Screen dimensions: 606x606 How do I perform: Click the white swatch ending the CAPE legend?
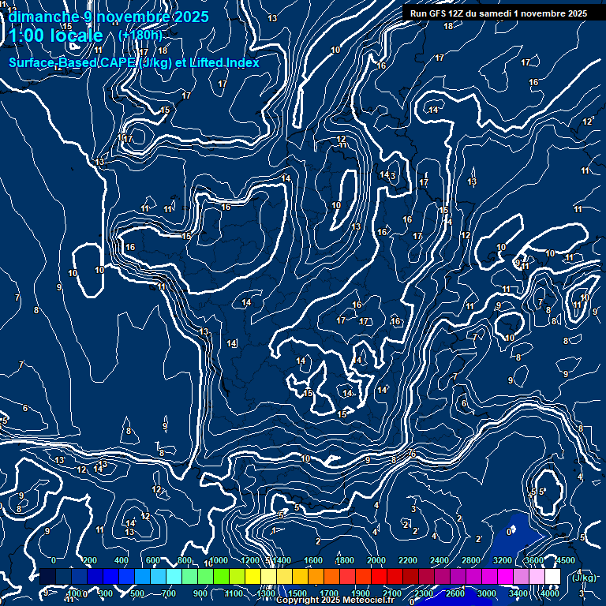click(552, 576)
